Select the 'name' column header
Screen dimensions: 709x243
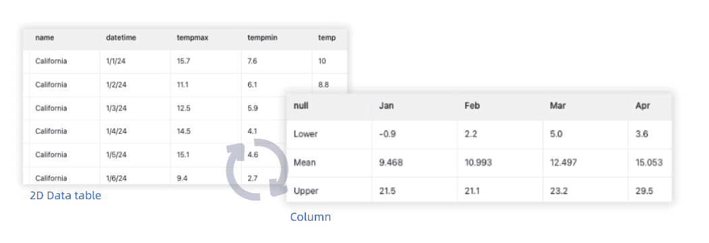click(44, 38)
